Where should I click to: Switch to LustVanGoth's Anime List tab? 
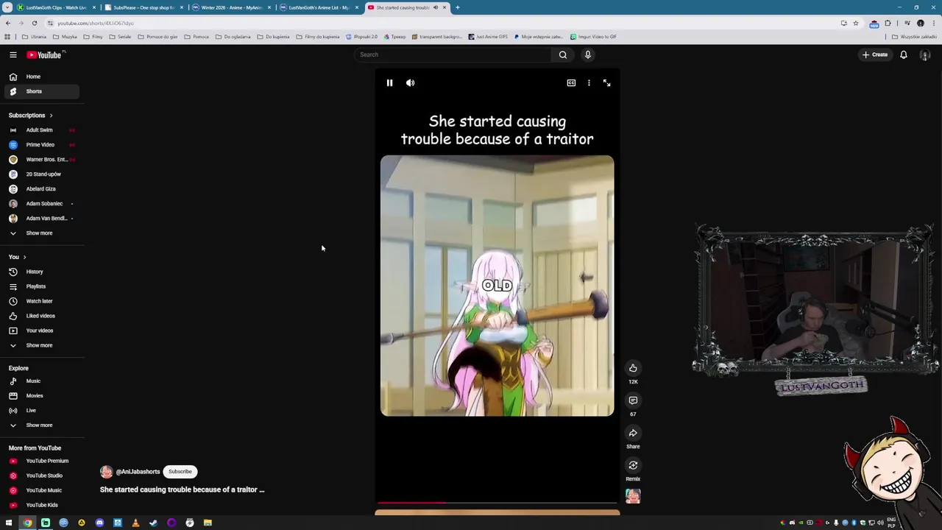pyautogui.click(x=319, y=7)
